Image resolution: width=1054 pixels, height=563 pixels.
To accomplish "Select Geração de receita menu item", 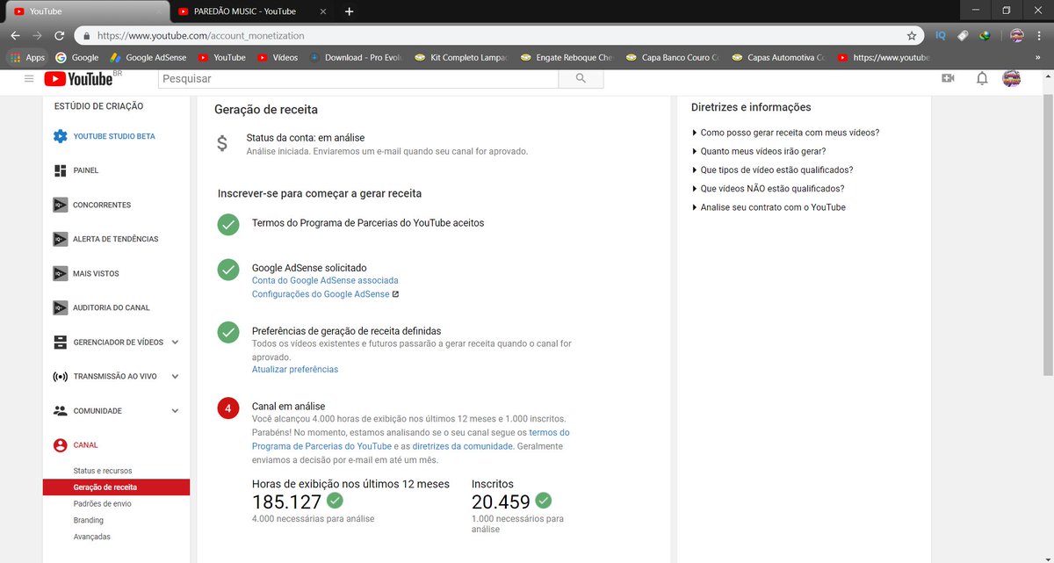I will coord(116,487).
